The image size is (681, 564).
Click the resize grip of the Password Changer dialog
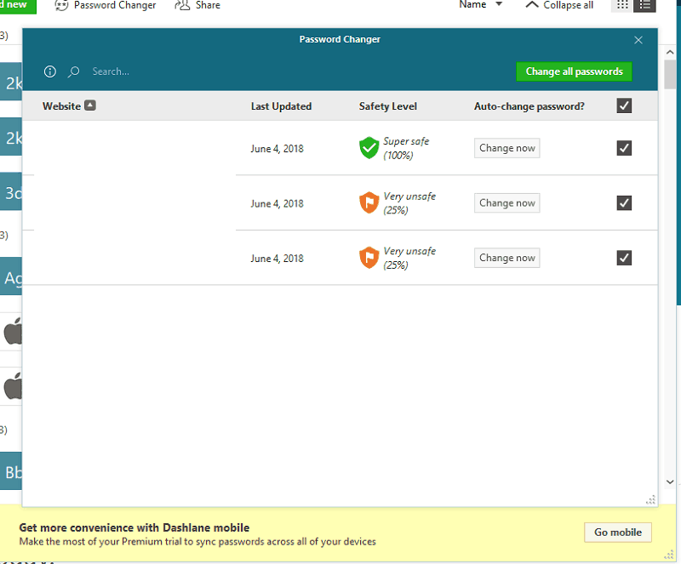[650, 499]
